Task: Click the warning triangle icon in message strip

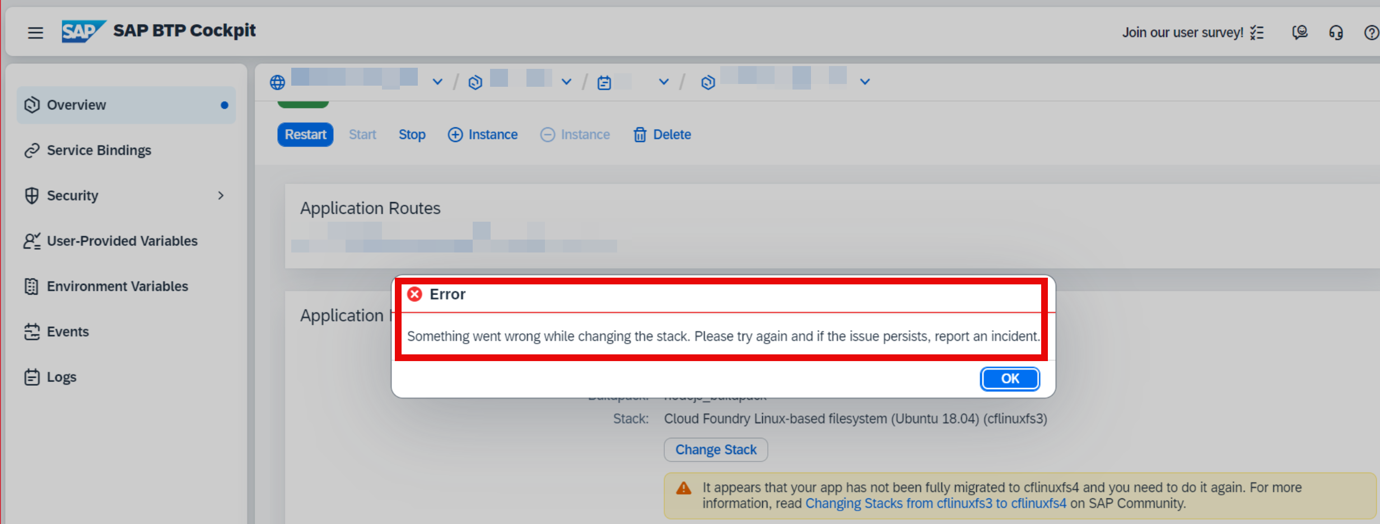Action: 684,488
